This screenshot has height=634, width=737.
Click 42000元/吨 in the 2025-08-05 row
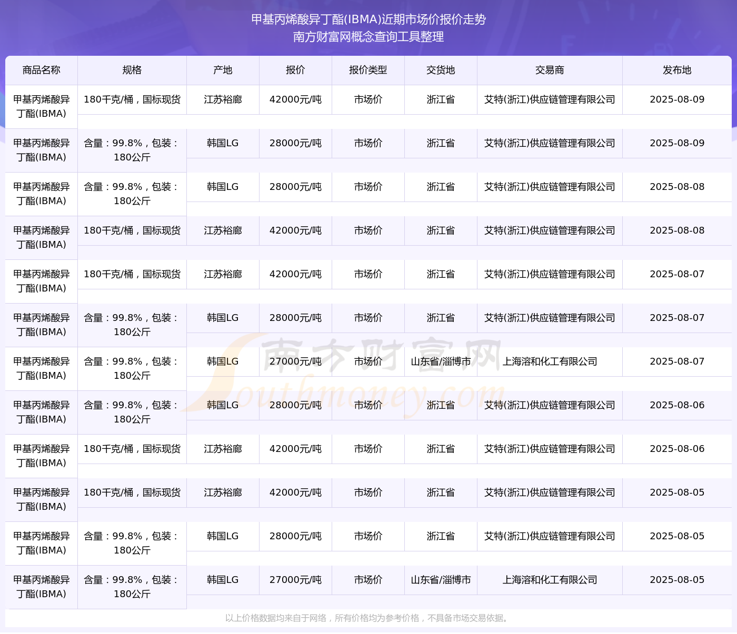pyautogui.click(x=295, y=492)
